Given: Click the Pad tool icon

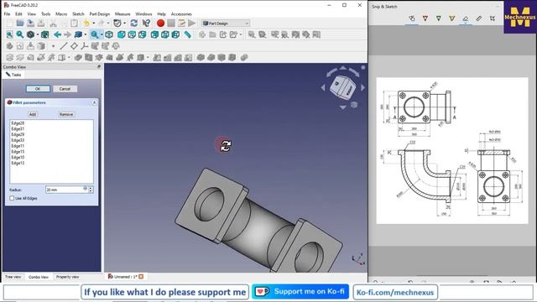Looking at the screenshot, I should click(9, 57).
